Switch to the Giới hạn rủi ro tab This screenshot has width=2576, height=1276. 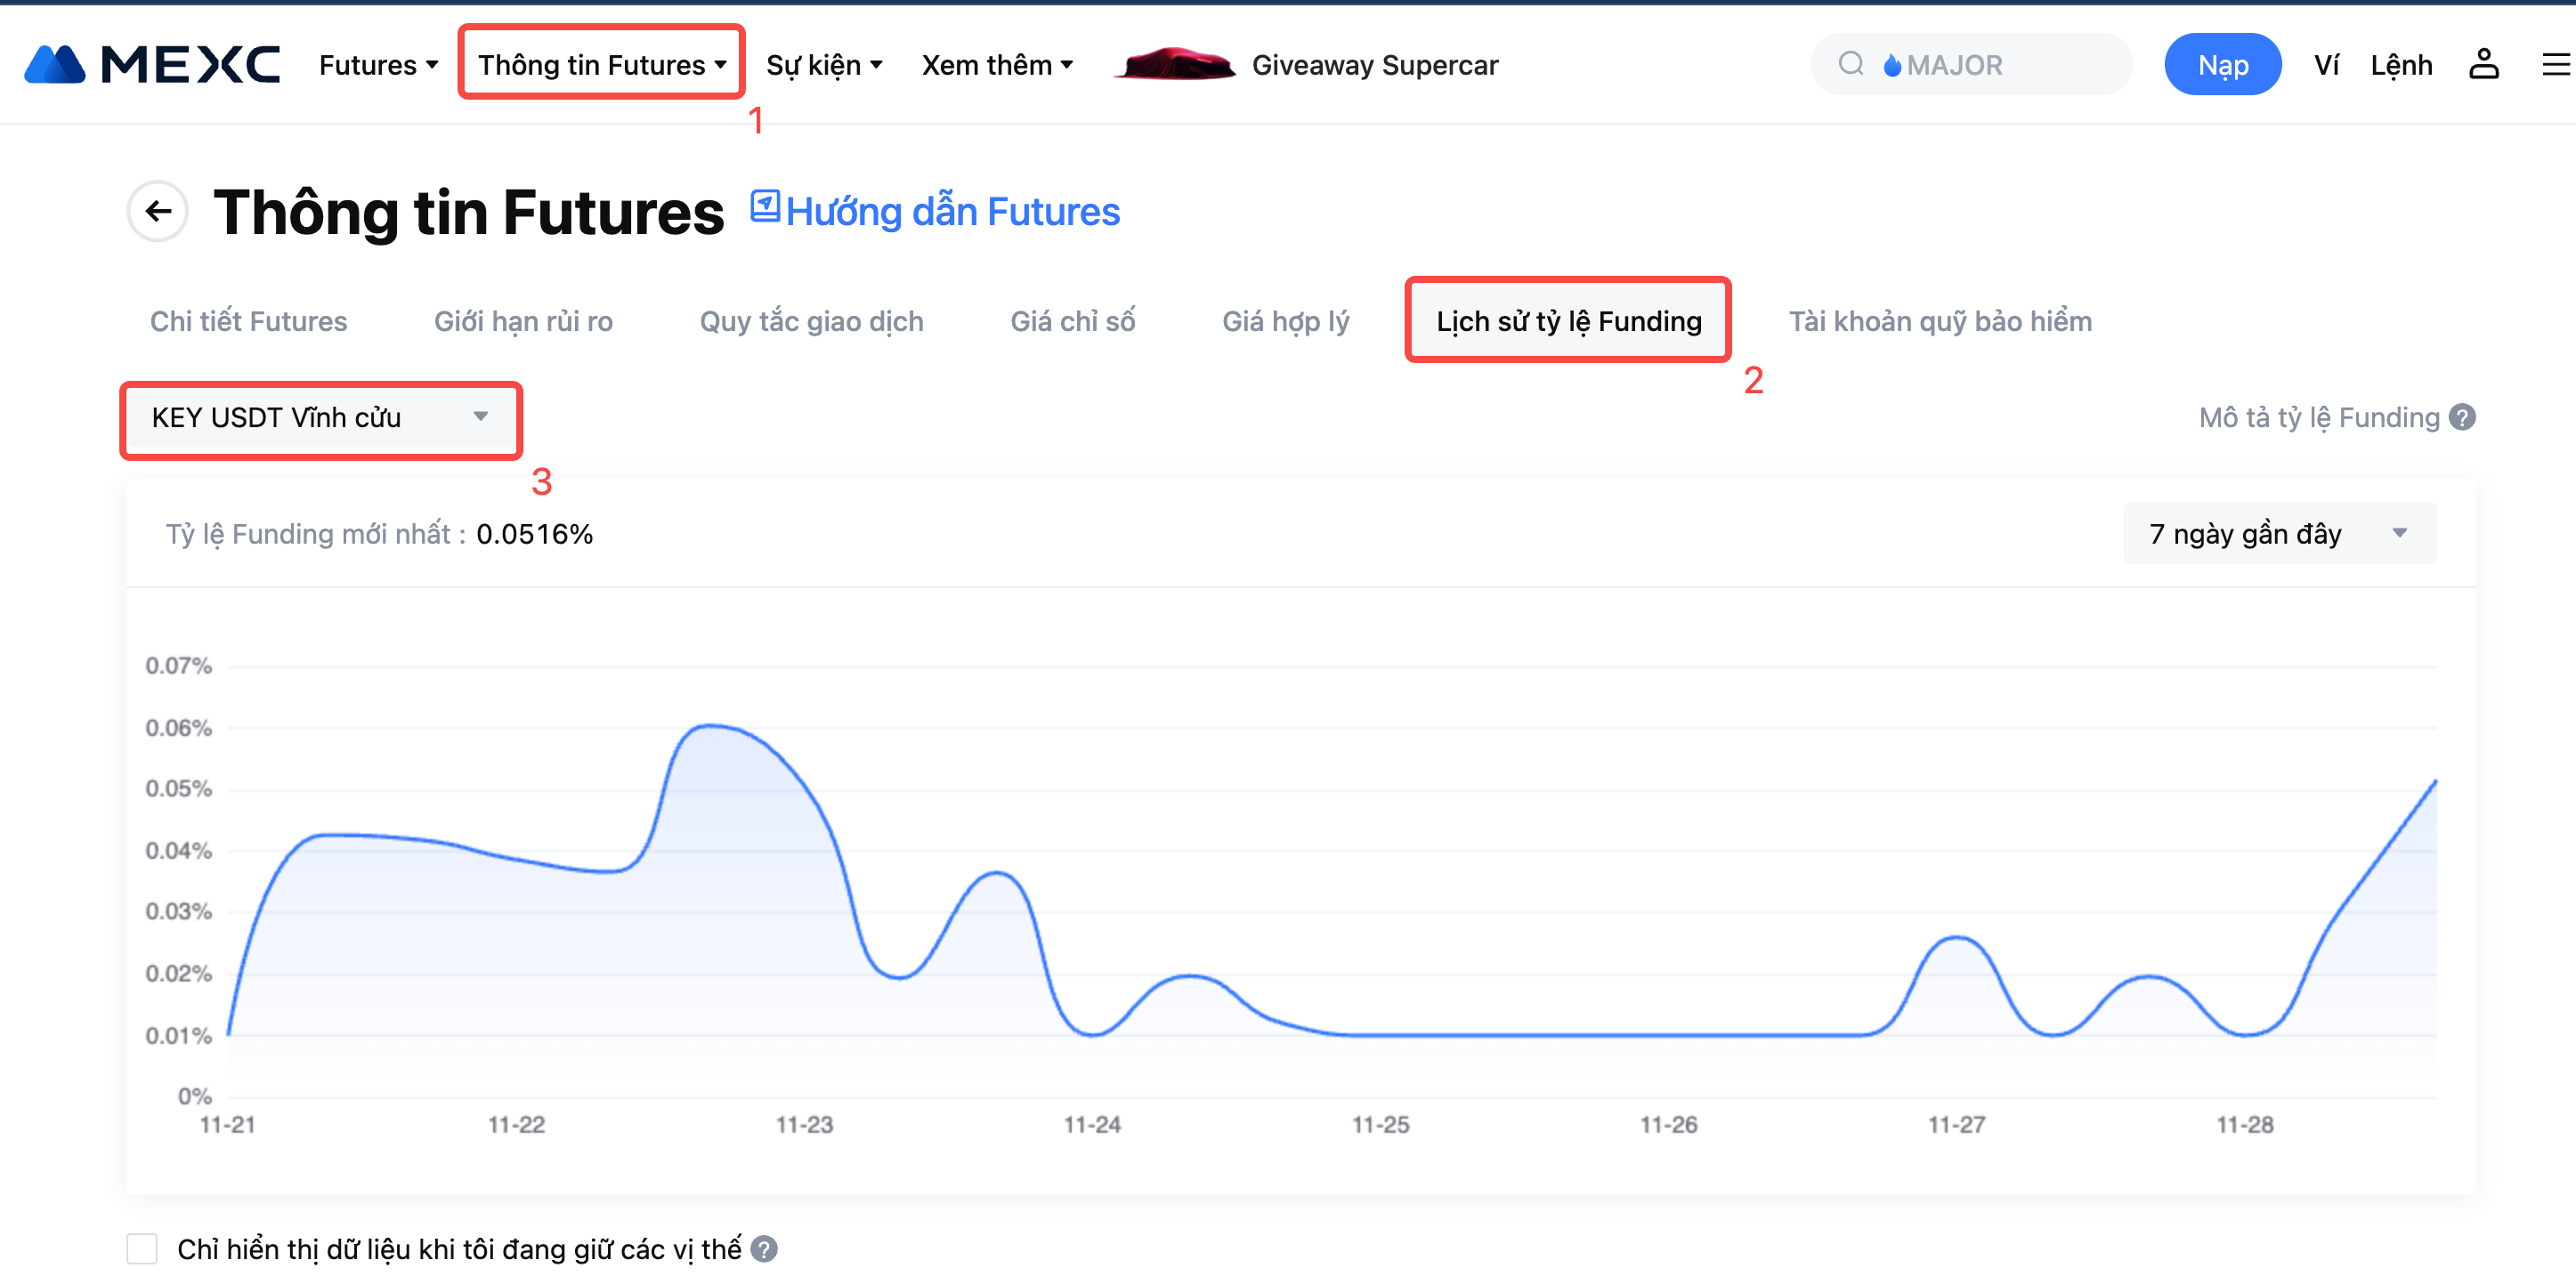[523, 321]
